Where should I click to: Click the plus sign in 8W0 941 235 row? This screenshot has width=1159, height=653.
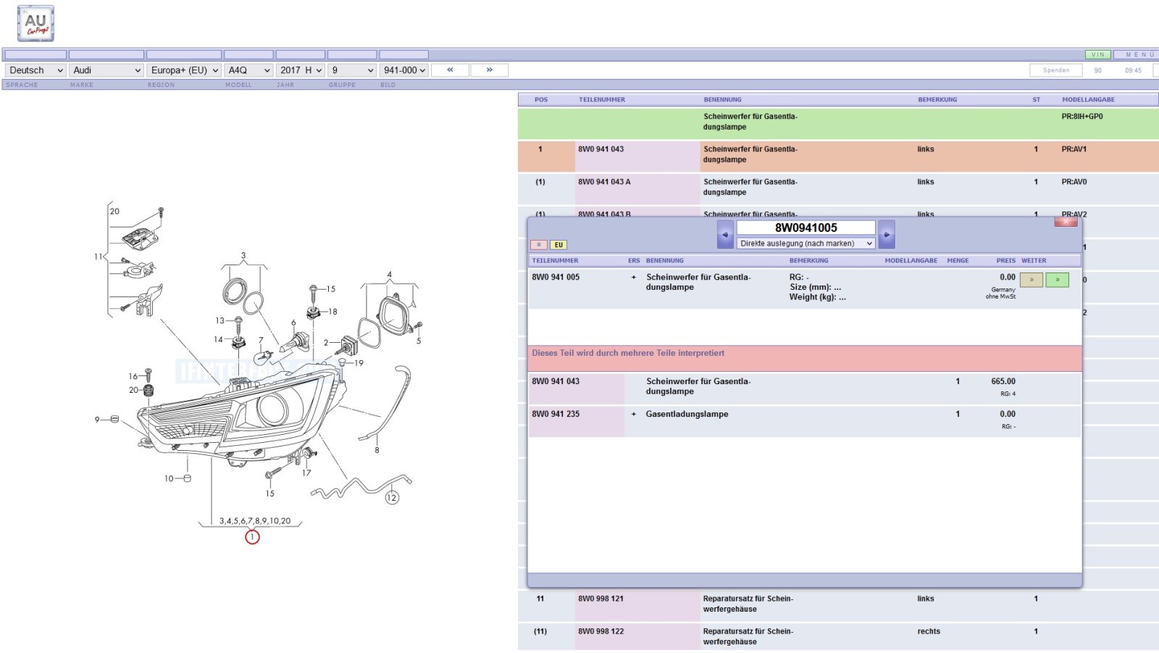click(x=634, y=414)
